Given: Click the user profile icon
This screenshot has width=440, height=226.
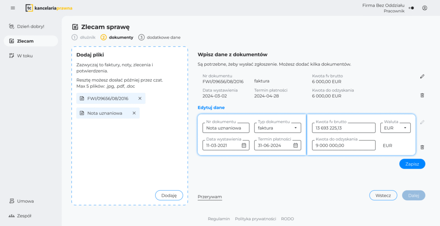Looking at the screenshot, I should pos(425,8).
